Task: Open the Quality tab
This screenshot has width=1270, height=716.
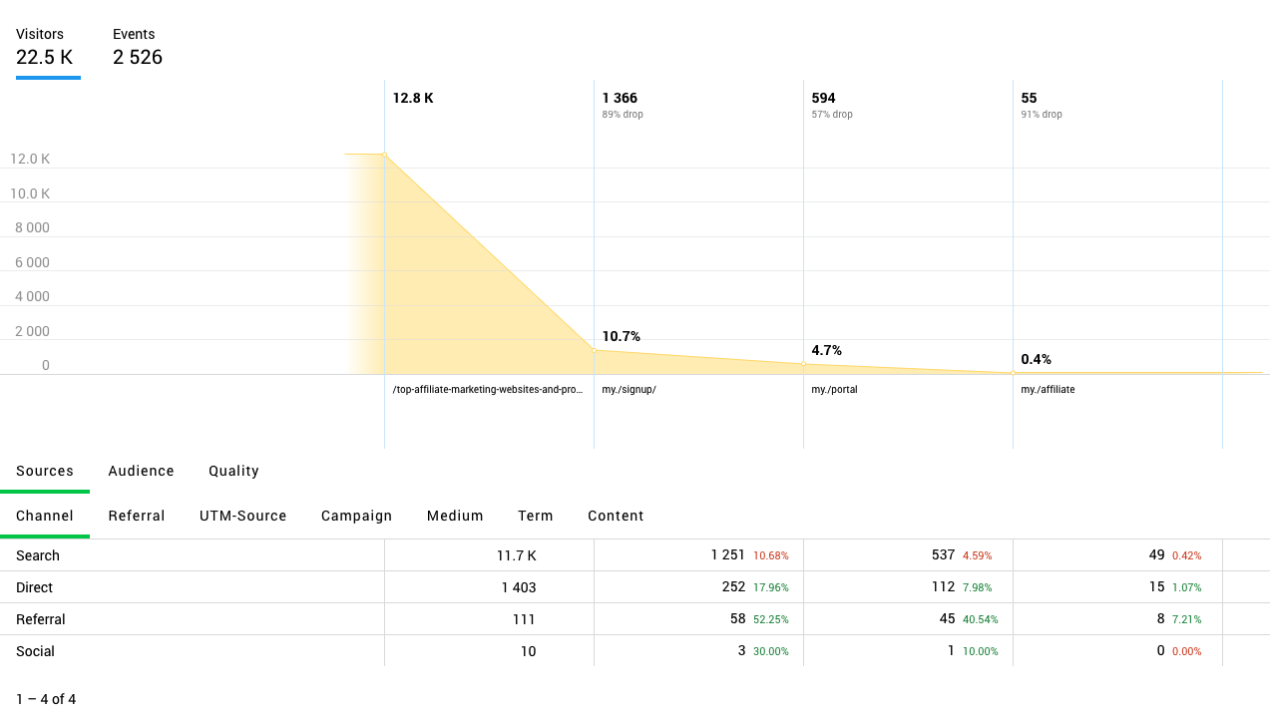Action: coord(233,471)
